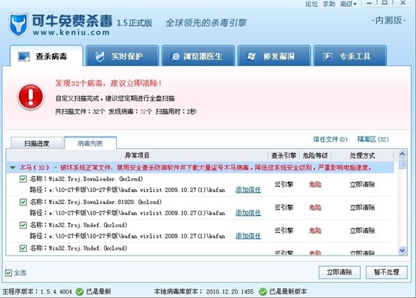Click 立即清除 action in second virus row
The image size is (416, 298).
point(362,207)
